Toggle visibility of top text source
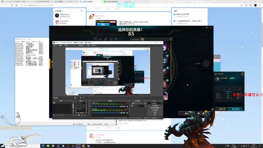263x148 pixels. 86,103
